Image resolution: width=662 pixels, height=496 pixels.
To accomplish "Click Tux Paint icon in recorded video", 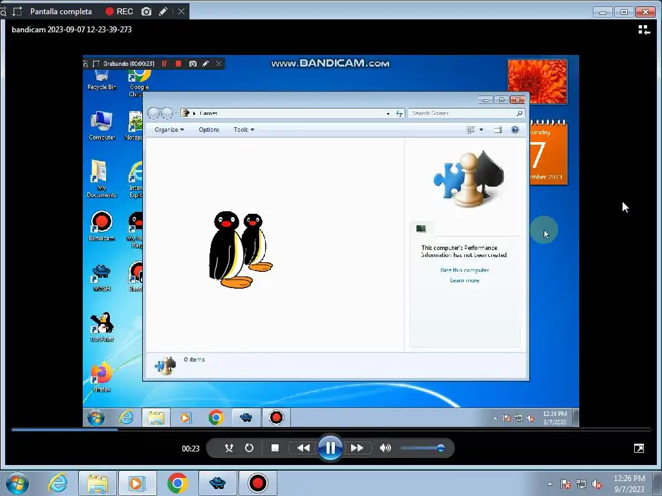I will [x=101, y=327].
